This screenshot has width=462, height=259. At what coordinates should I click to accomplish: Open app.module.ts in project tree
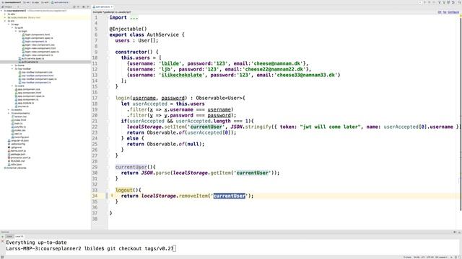point(24,103)
